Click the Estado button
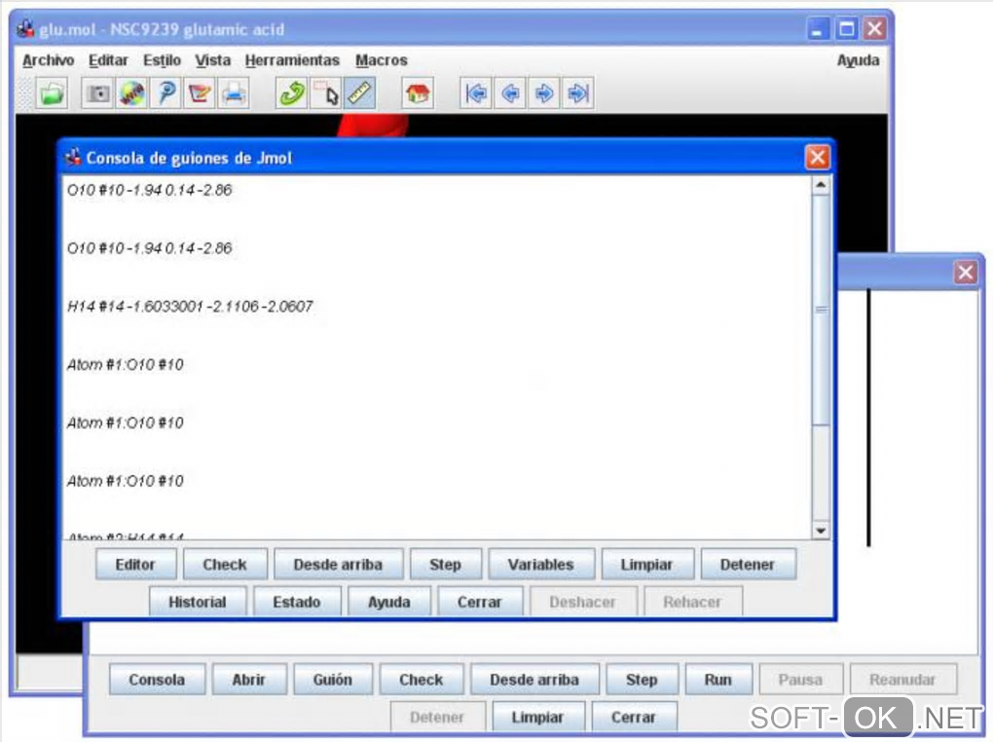Screen dimensions: 993x742 (296, 602)
